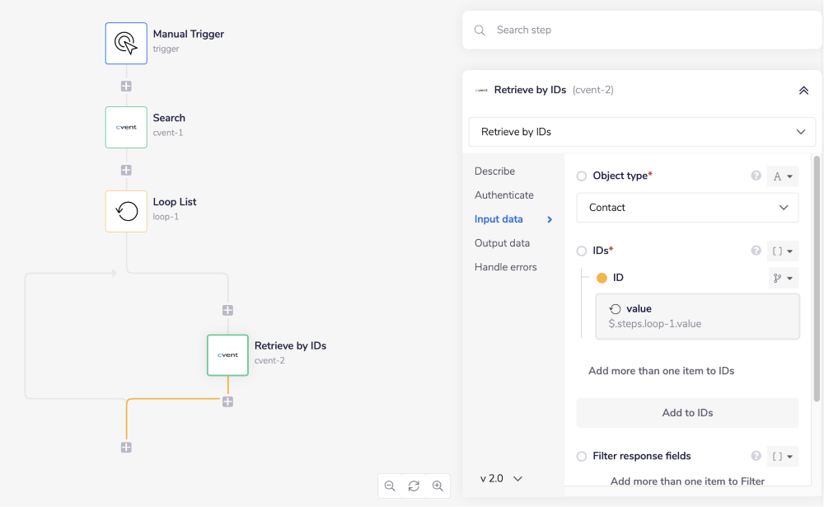
Task: Add step below Manual Trigger
Action: pos(126,86)
